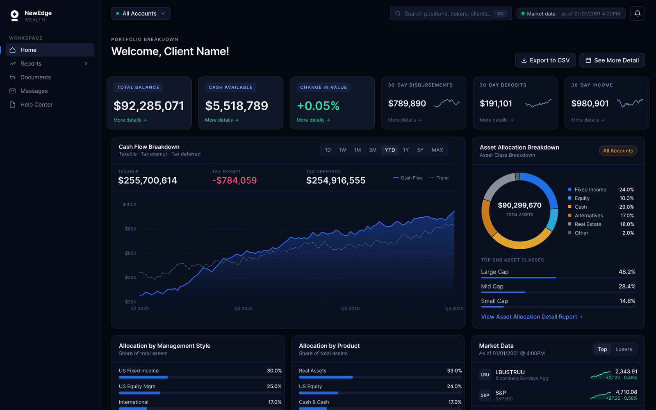Switch Market Data to Top tab
Image resolution: width=656 pixels, height=410 pixels.
point(602,349)
